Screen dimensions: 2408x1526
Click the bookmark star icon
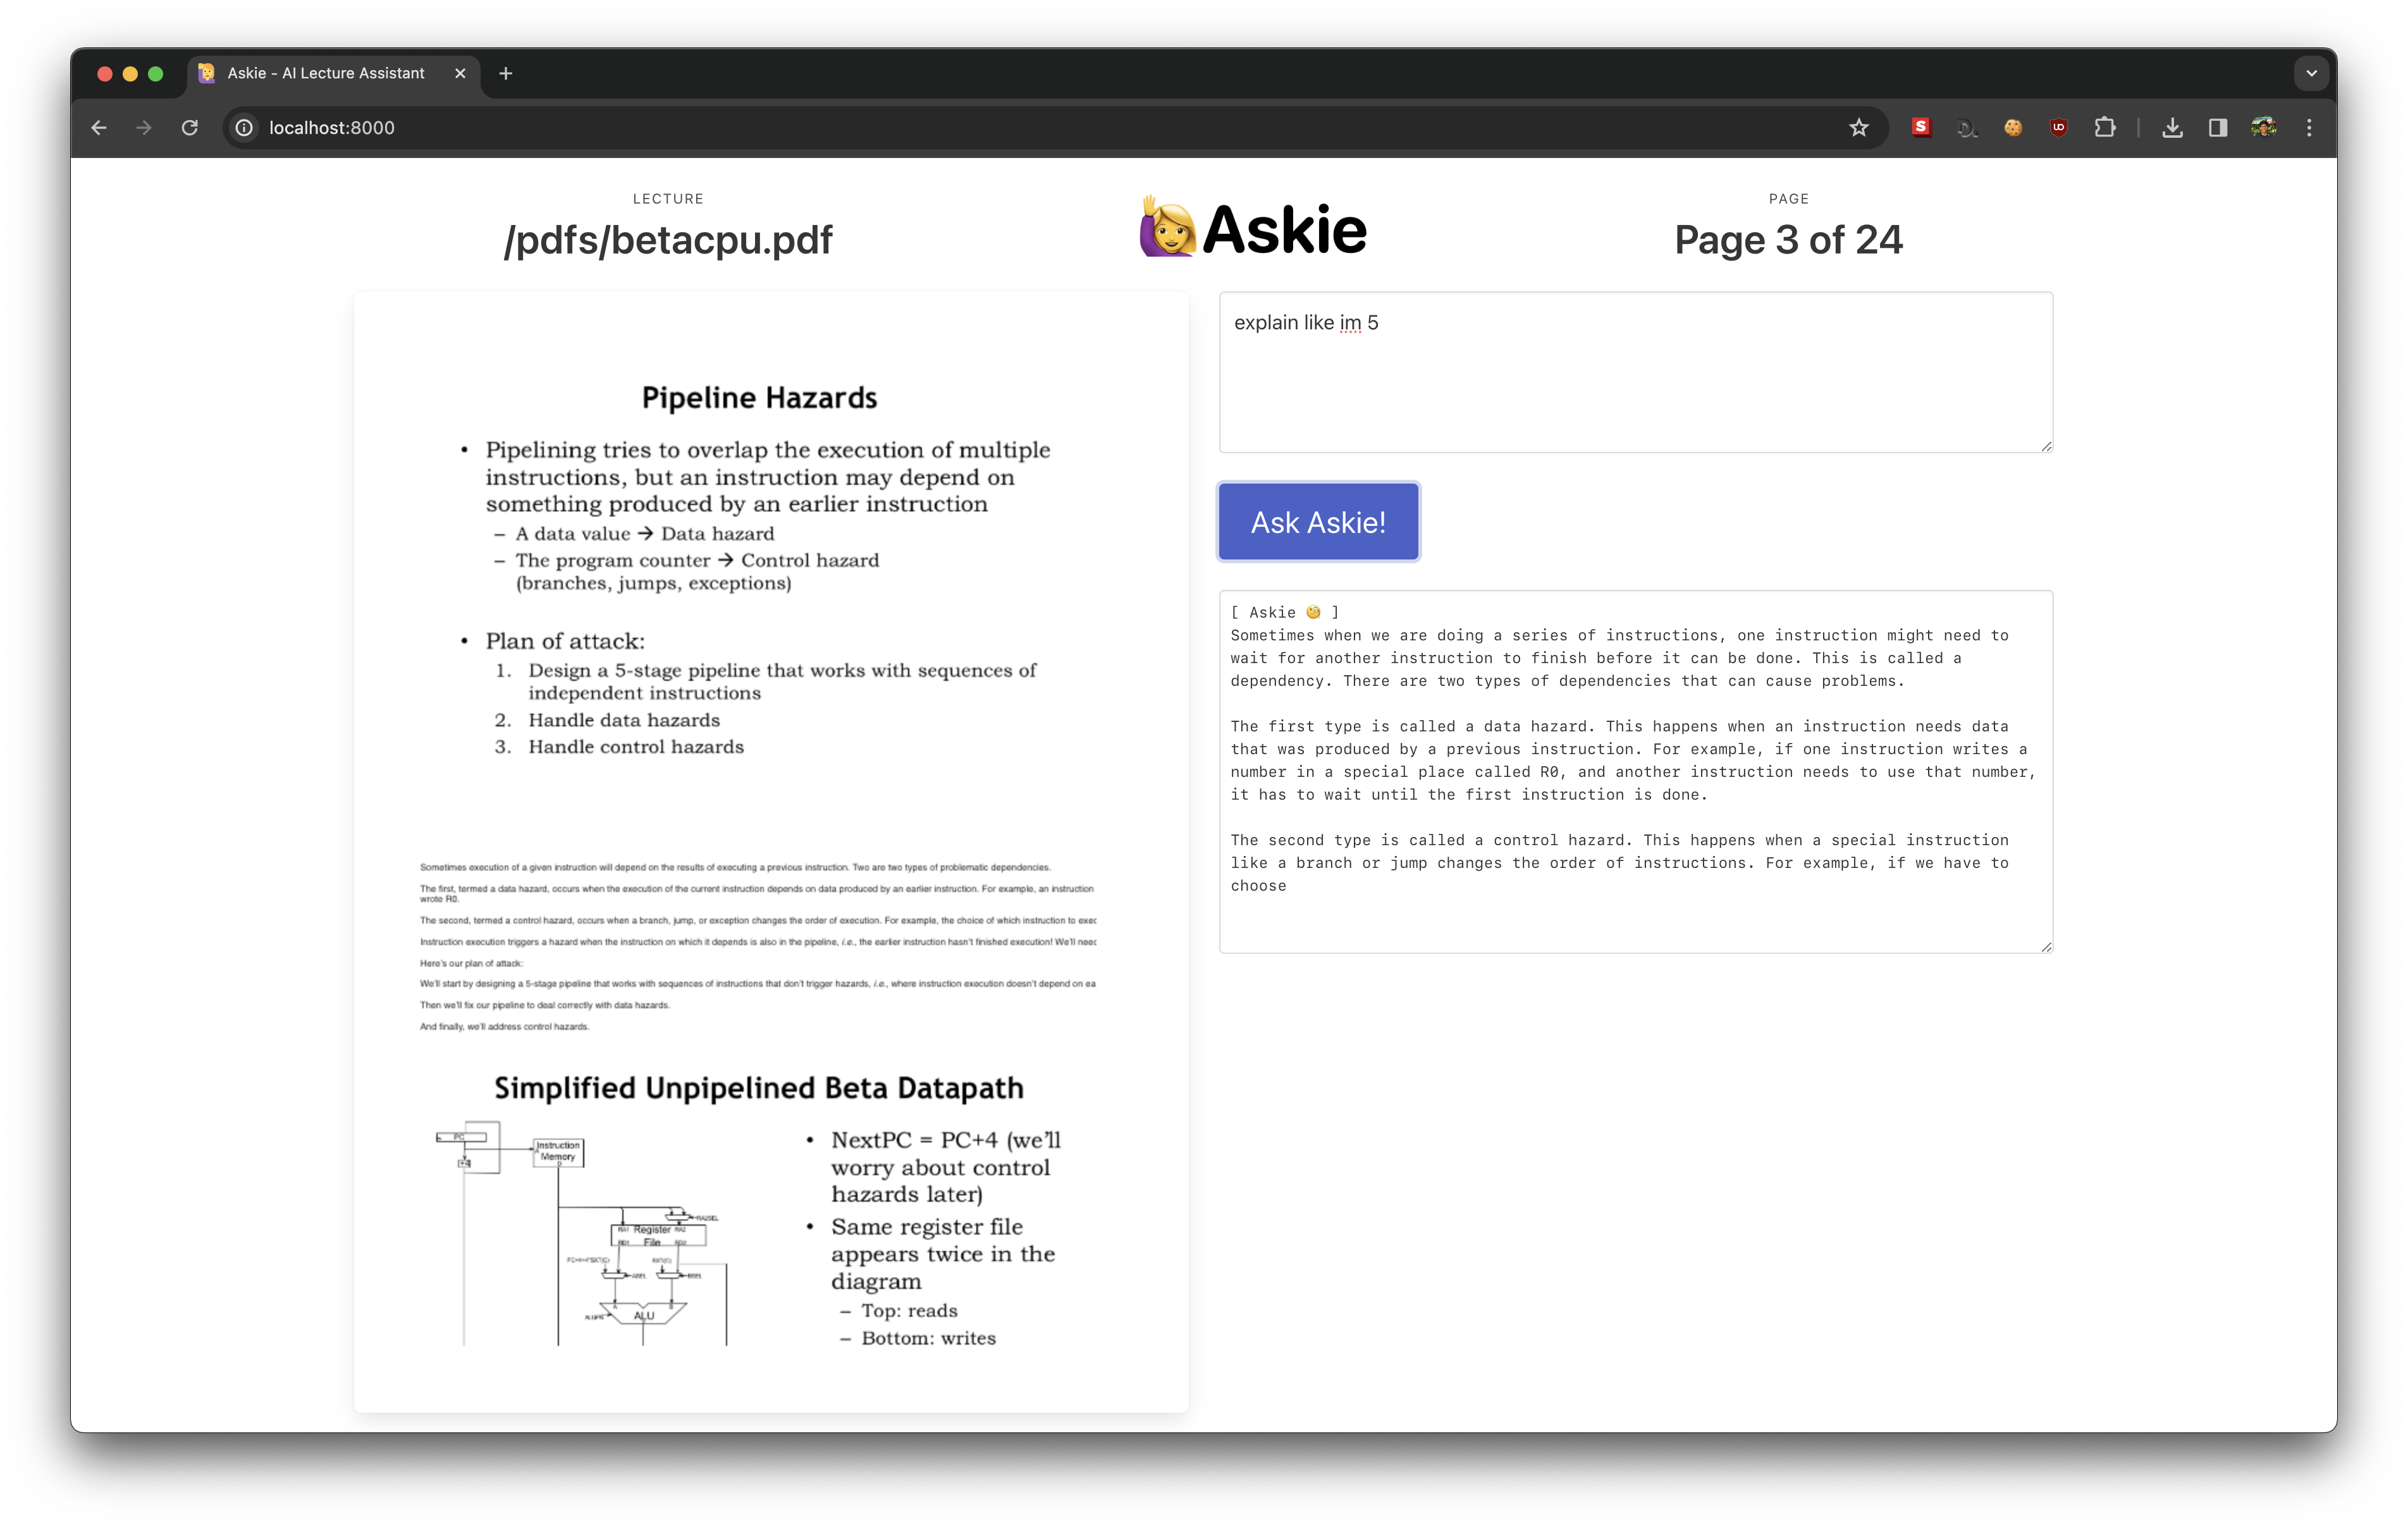coord(1858,128)
